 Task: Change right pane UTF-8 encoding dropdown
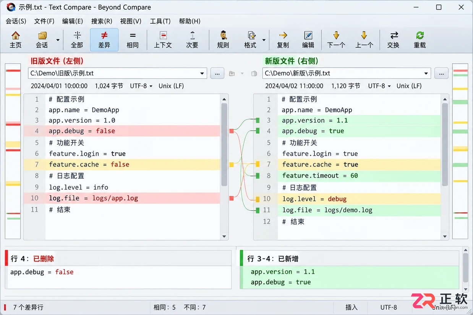(379, 86)
